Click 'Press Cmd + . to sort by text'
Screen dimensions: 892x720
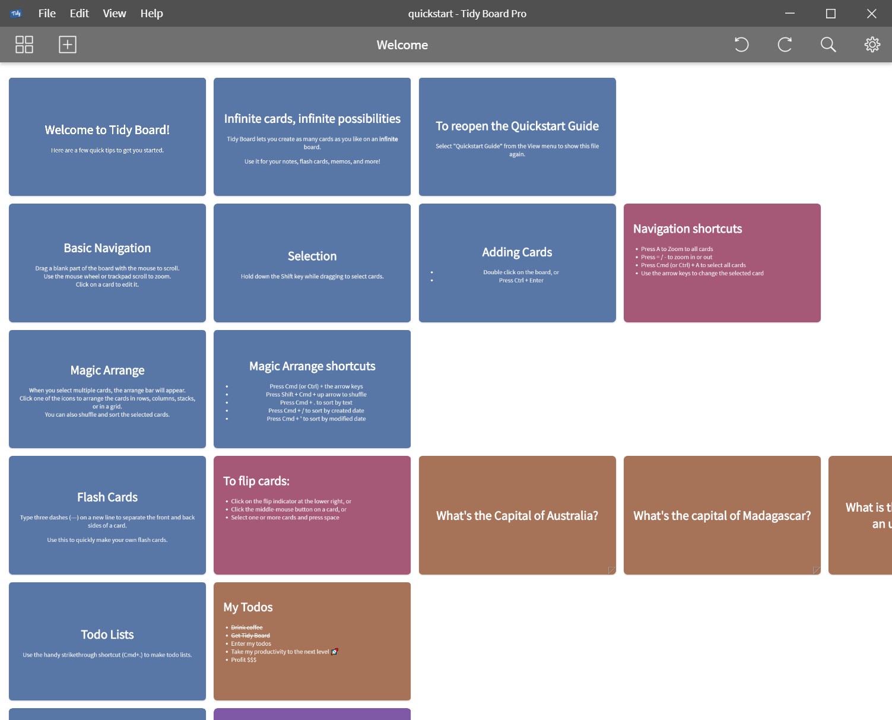(316, 403)
